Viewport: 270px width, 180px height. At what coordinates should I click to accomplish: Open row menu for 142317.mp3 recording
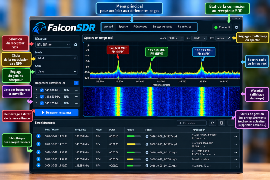click(235, 137)
